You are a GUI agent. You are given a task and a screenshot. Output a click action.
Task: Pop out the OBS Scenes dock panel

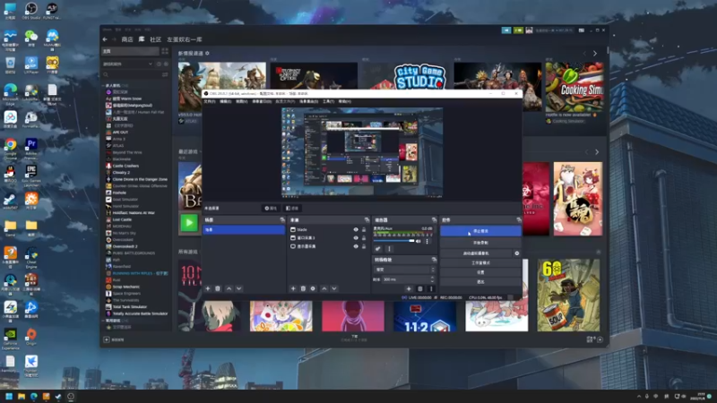point(282,220)
